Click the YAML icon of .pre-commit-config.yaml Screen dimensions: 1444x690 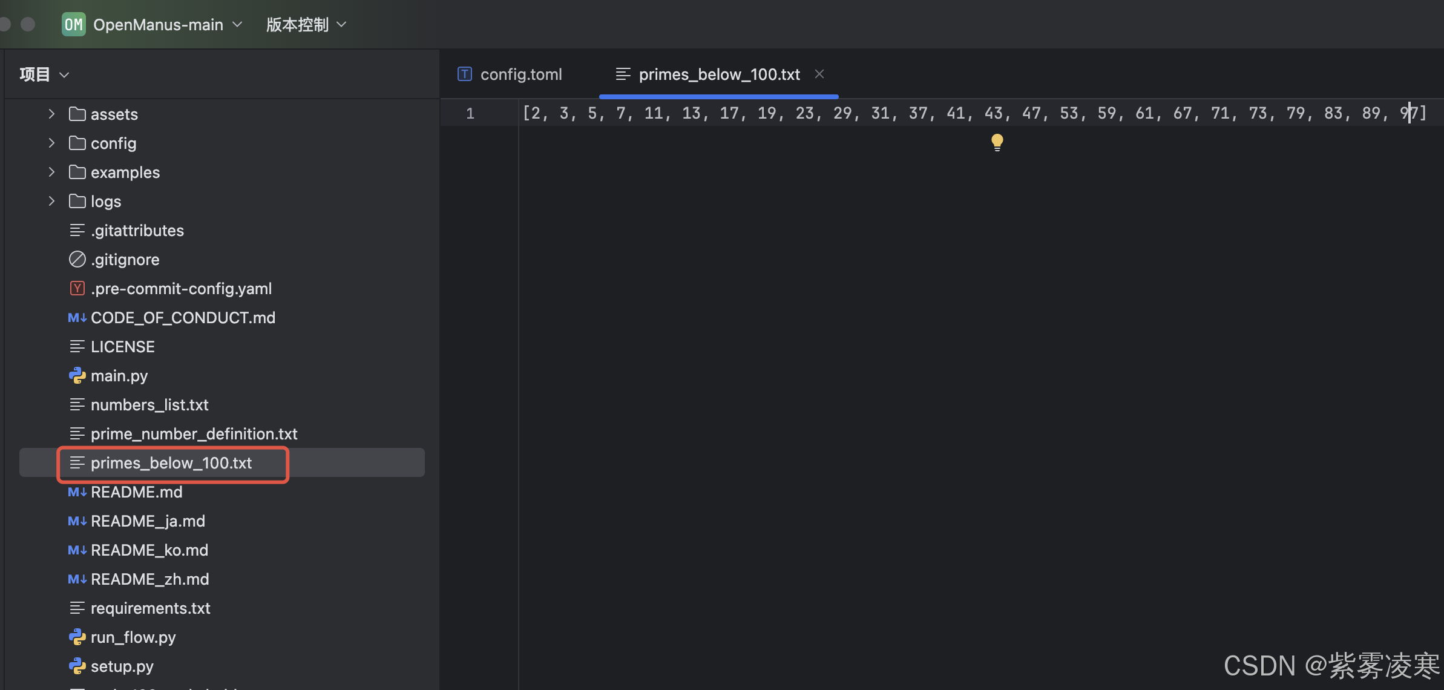click(x=77, y=289)
